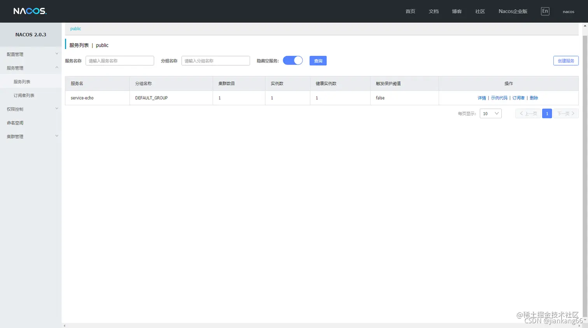
Task: Open 博客 in top navigation
Action: point(457,11)
